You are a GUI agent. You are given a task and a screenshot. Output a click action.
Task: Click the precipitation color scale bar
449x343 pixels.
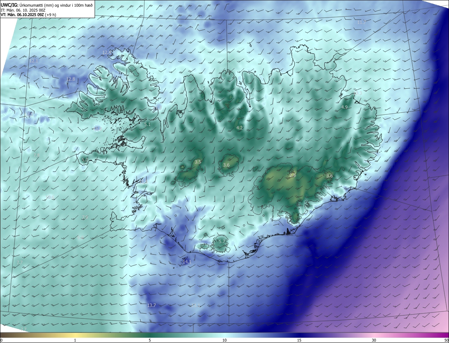pos(224,335)
